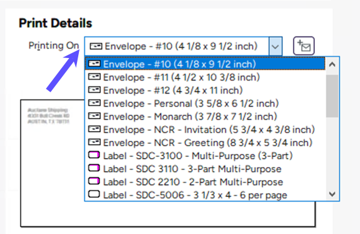Click the scroll down arrow in list
The height and width of the screenshot is (234, 360).
[x=332, y=194]
